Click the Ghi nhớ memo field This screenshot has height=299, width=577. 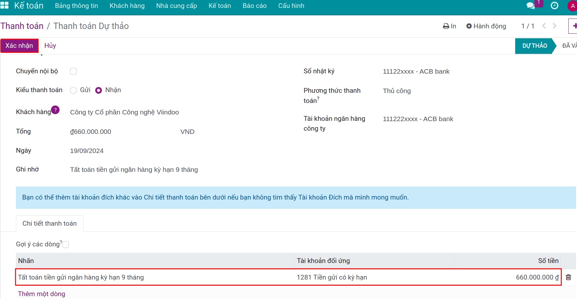pyautogui.click(x=134, y=170)
